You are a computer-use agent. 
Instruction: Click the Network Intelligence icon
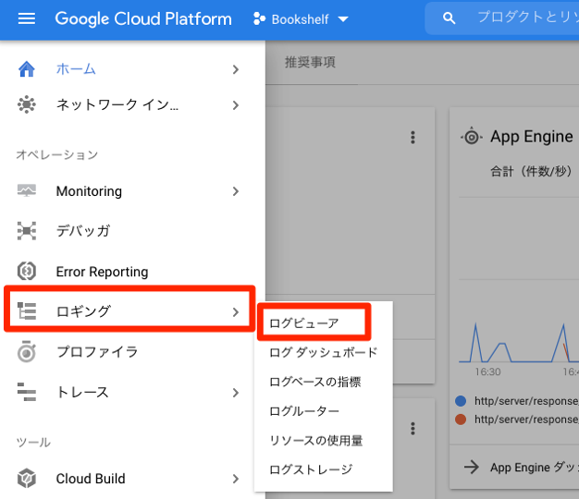click(27, 104)
